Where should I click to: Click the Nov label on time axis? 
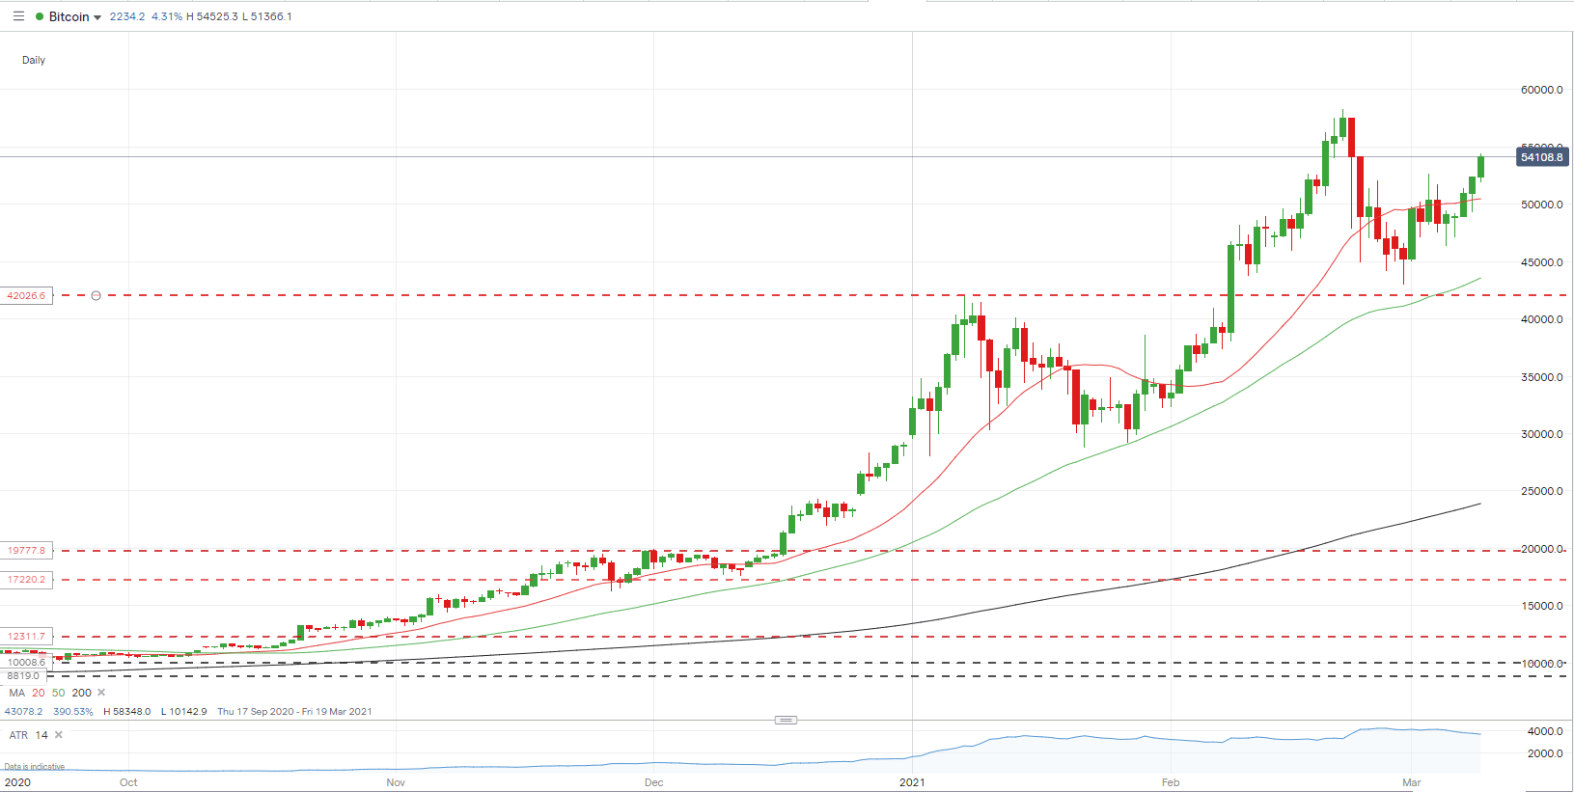pos(396,782)
